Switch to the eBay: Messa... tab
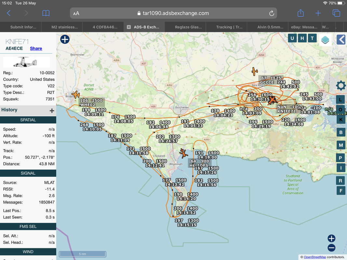 pyautogui.click(x=304, y=27)
